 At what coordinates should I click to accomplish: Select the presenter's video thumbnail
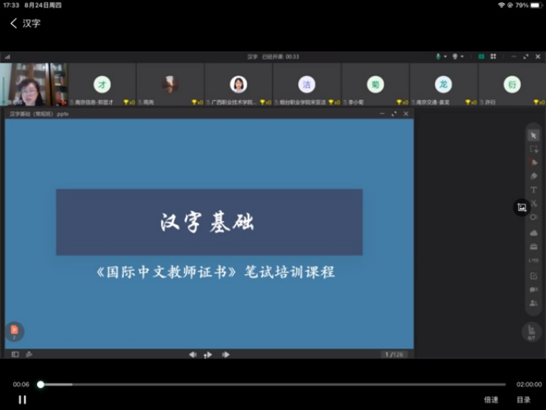tap(34, 85)
